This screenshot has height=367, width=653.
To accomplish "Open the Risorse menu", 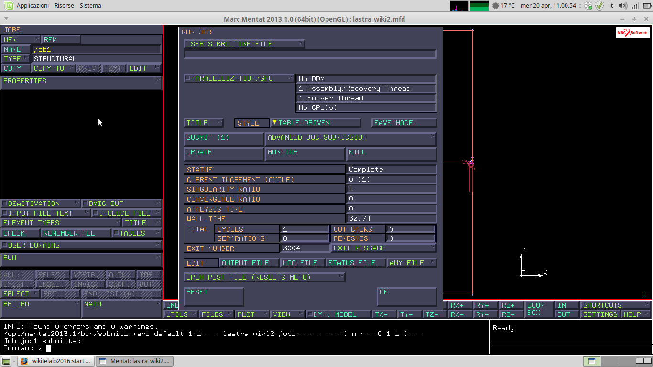I will [64, 6].
